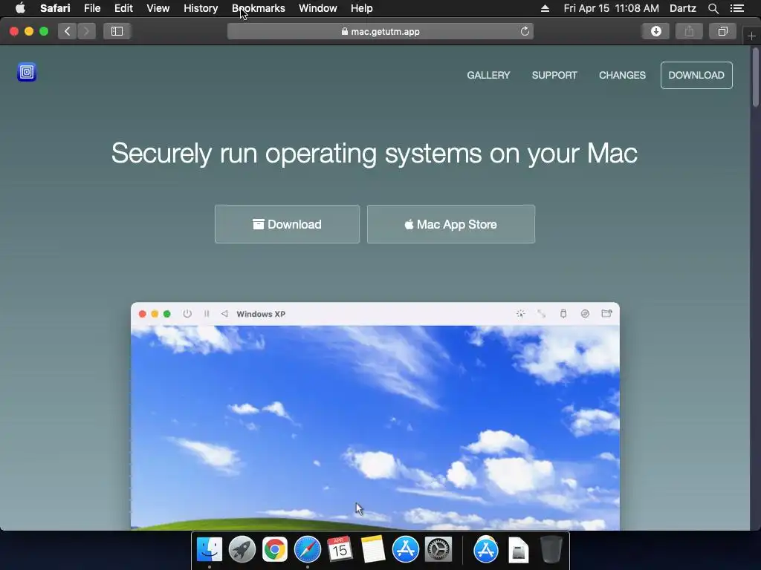This screenshot has width=761, height=570.
Task: Open Notification Center list icon
Action: (737, 8)
